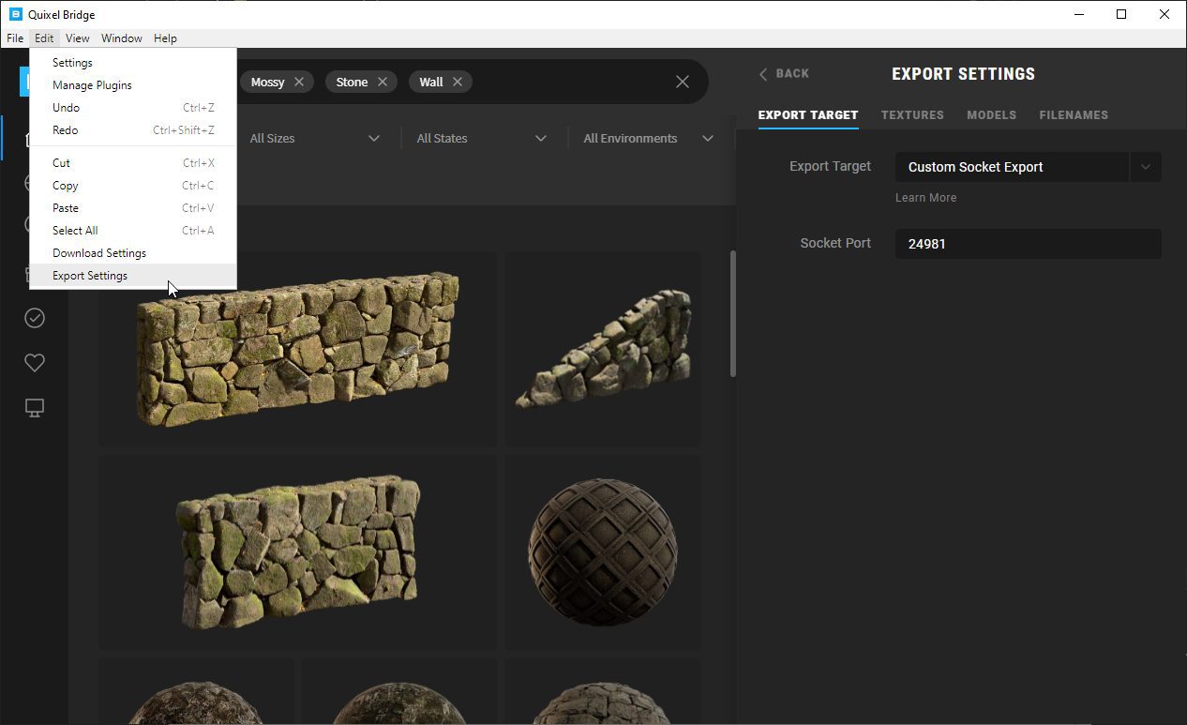
Task: Choose Manage Plugins from the Edit menu
Action: tap(92, 85)
